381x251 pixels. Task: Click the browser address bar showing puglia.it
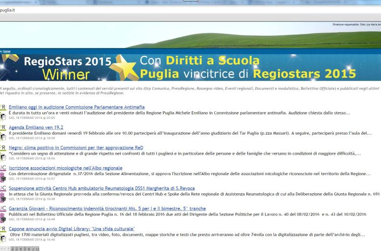coord(190,10)
